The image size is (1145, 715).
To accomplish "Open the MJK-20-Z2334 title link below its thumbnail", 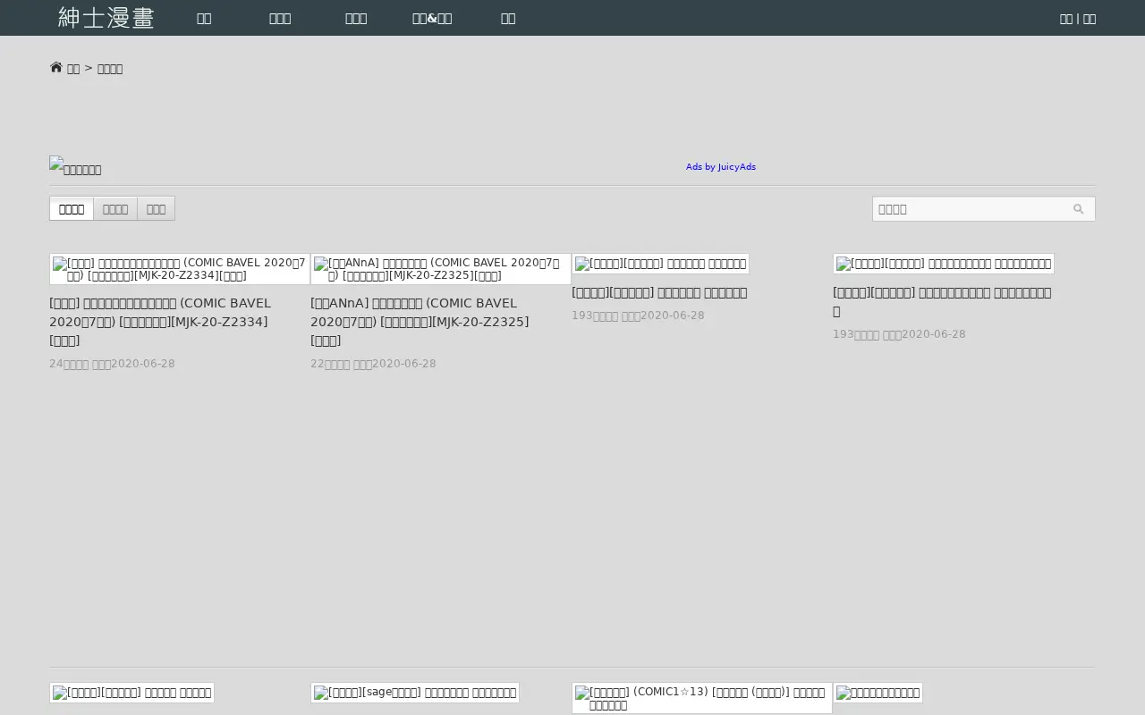I will coord(159,322).
